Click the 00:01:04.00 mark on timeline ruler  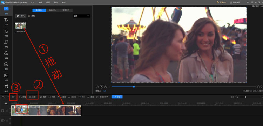(164, 103)
